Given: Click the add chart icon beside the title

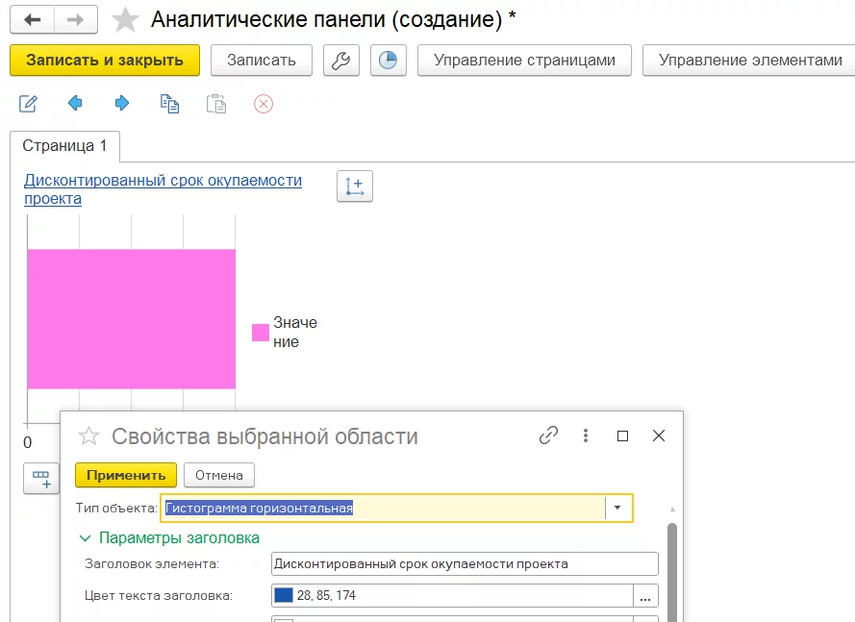Looking at the screenshot, I should pyautogui.click(x=354, y=186).
